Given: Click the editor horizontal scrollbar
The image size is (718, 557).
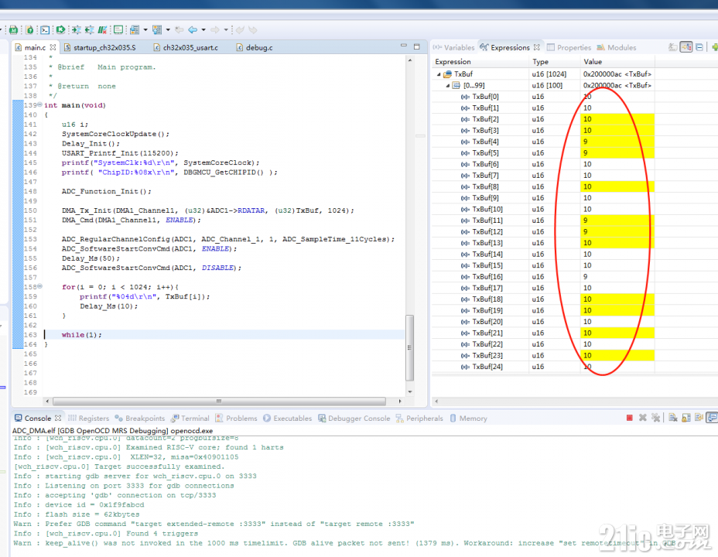Looking at the screenshot, I should click(x=219, y=402).
